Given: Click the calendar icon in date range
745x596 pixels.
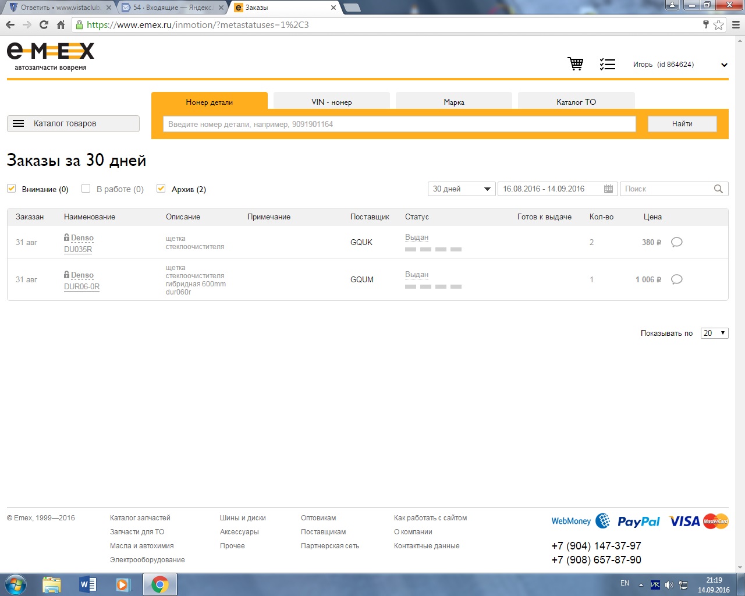Looking at the screenshot, I should 608,189.
